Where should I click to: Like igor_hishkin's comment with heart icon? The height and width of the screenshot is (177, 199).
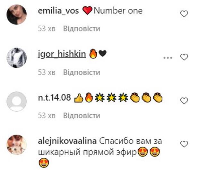point(184,57)
